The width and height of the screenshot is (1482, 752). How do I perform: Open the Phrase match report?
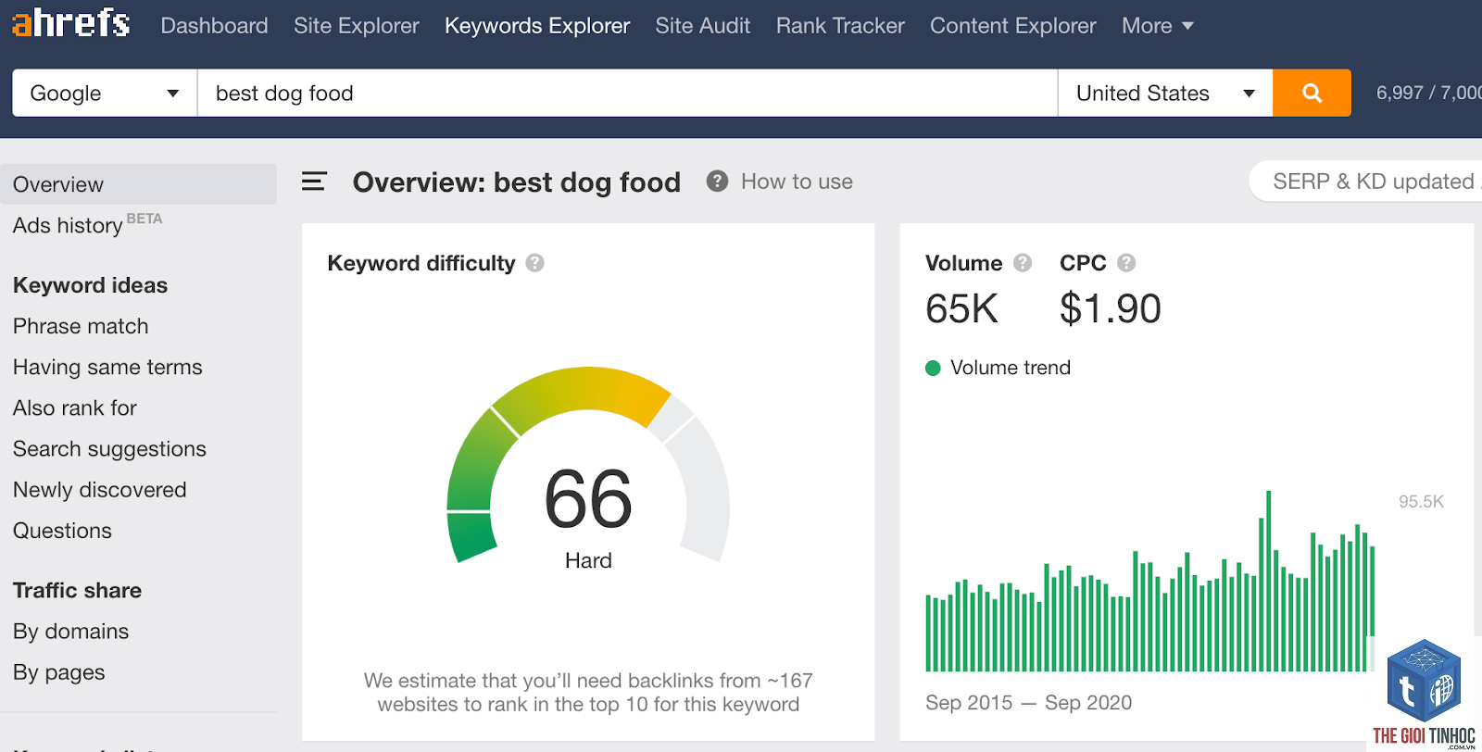(x=81, y=326)
